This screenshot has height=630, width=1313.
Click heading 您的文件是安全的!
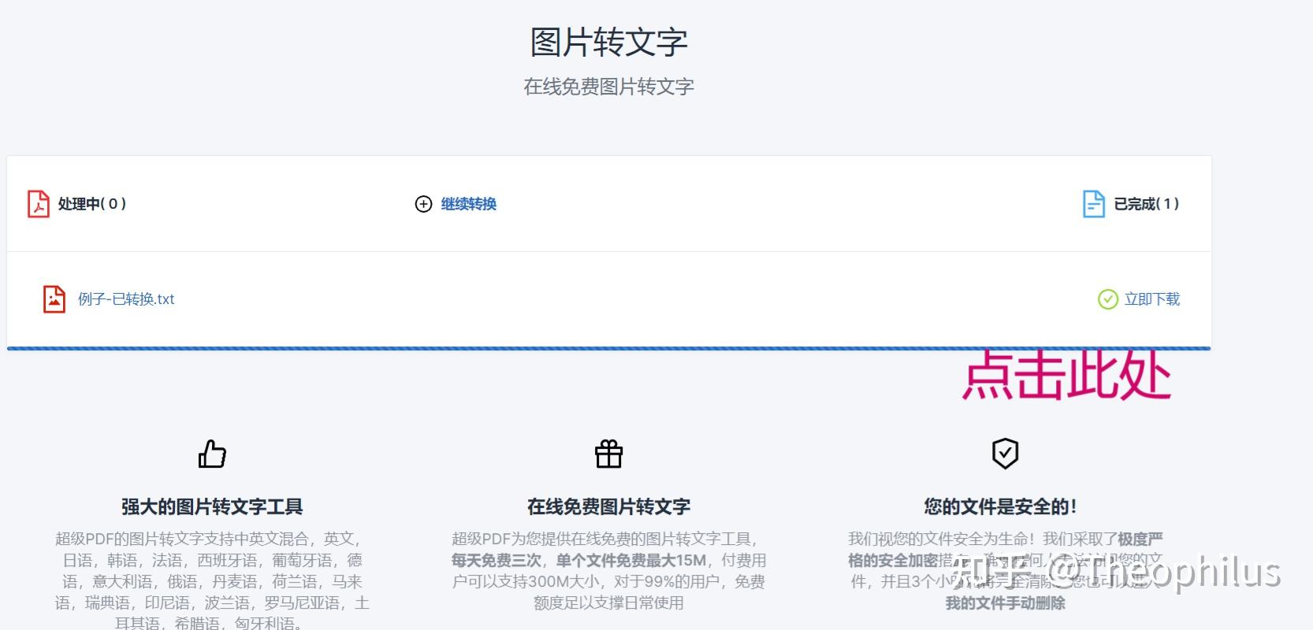click(x=1000, y=506)
